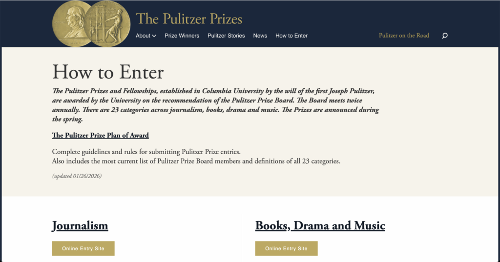Click The Pulitzer Prizes site title
This screenshot has height=262, width=500.
tap(189, 19)
